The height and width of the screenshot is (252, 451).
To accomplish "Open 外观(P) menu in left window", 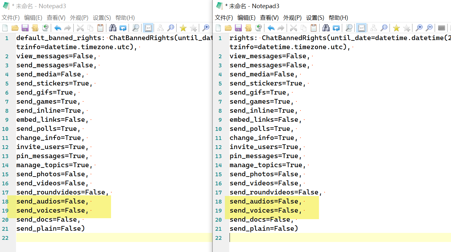I will point(79,18).
